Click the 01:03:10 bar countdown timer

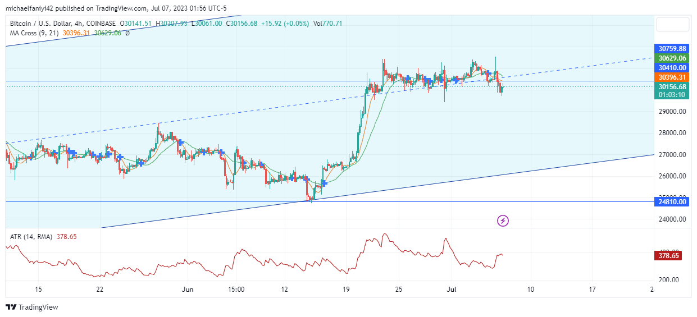point(672,95)
